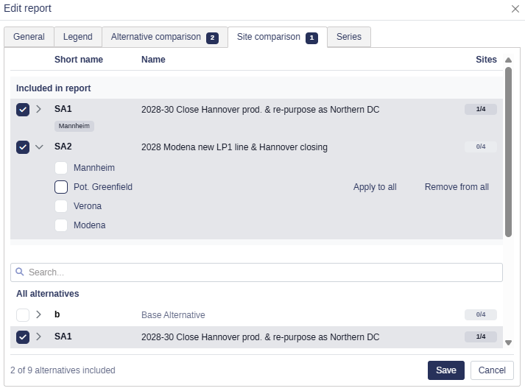
Task: Click the Short name column header
Action: coord(79,60)
